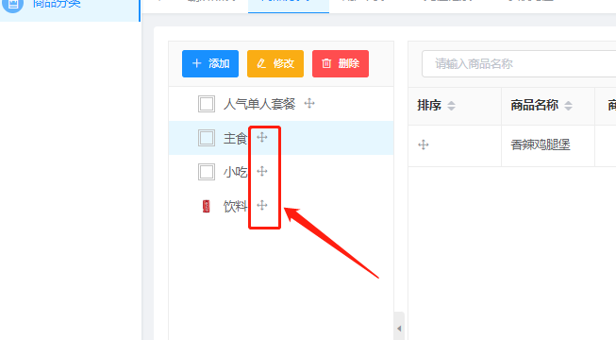Click the red icon beside 饮料

(x=207, y=206)
